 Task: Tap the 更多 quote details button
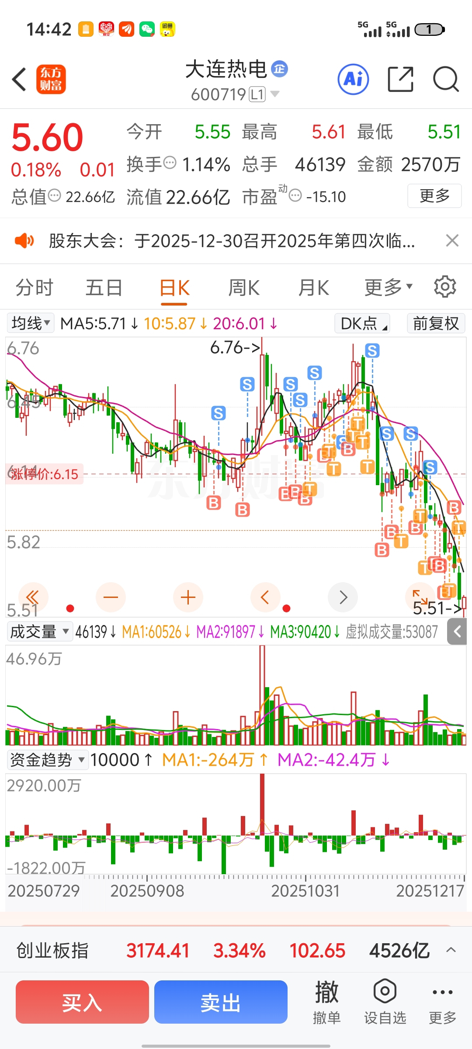pos(434,195)
